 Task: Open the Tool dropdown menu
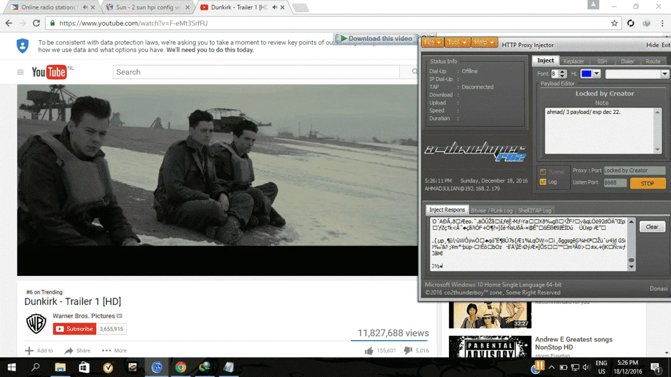click(458, 42)
